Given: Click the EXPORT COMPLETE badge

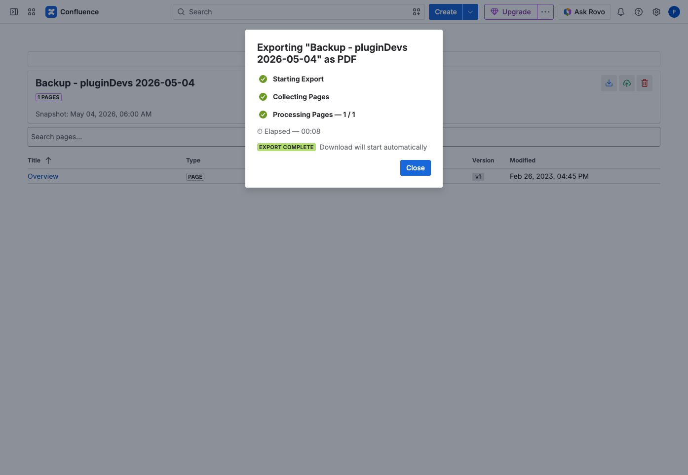Looking at the screenshot, I should [286, 147].
